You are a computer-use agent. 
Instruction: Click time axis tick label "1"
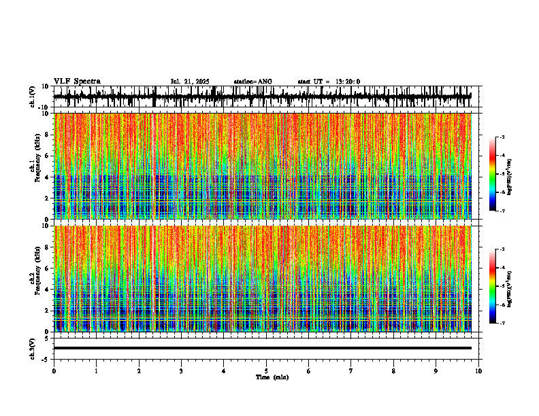coord(96,371)
